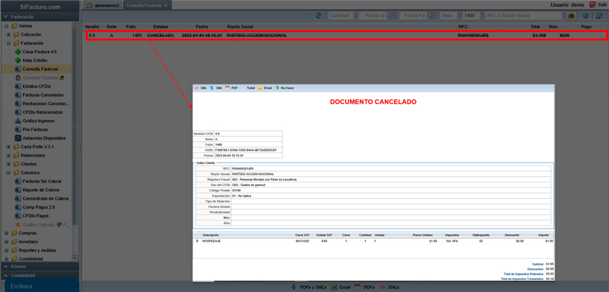Open the Fecha Ini calendar picker

point(392,15)
